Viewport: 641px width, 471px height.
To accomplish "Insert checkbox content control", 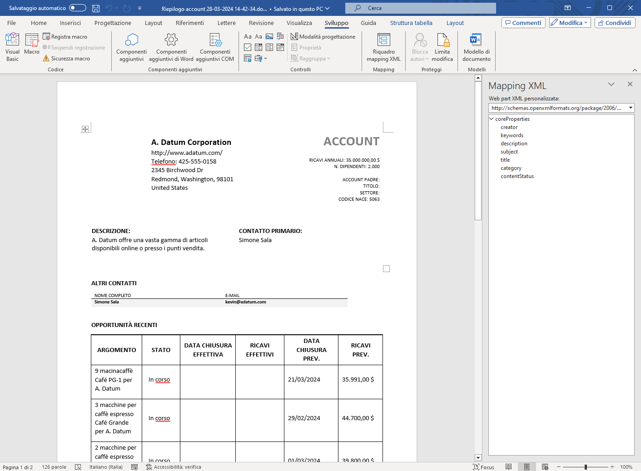I will click(248, 47).
